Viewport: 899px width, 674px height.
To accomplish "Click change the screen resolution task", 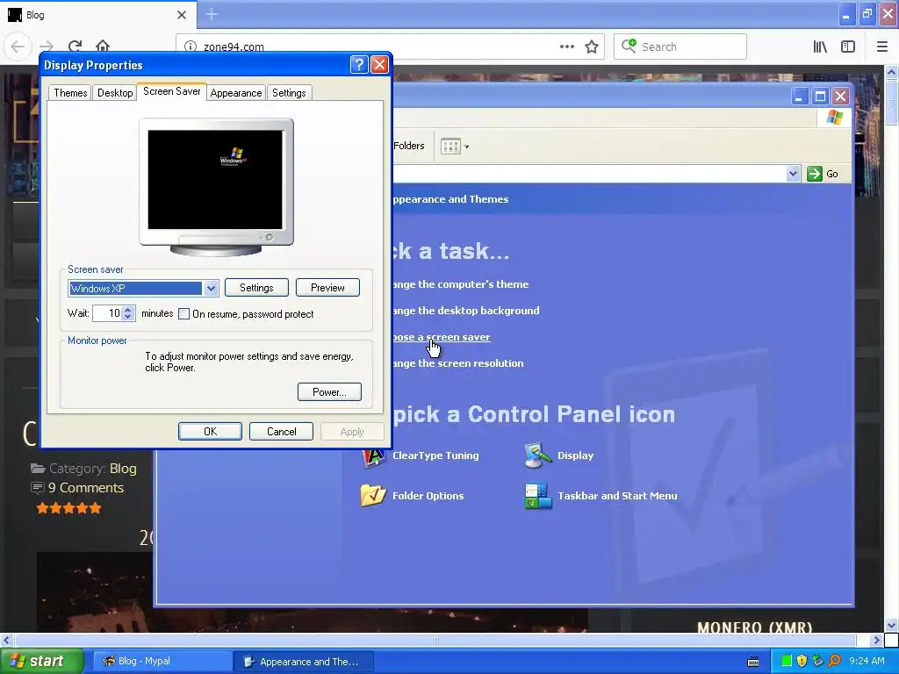I will click(x=458, y=363).
